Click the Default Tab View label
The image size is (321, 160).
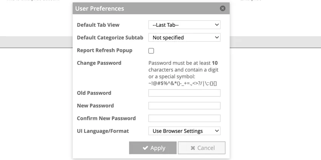(98, 25)
